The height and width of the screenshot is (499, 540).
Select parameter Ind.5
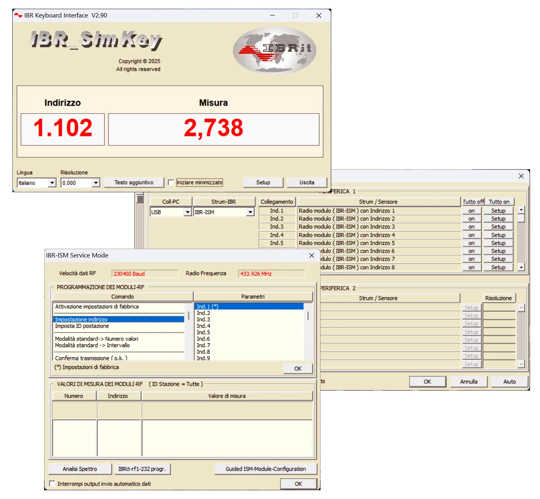click(249, 333)
